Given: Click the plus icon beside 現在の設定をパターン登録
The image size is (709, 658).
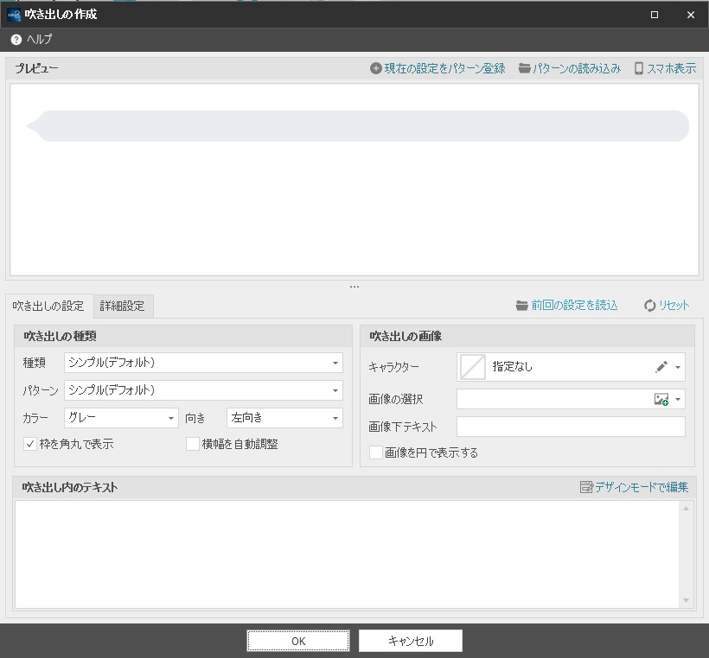Looking at the screenshot, I should pyautogui.click(x=375, y=68).
